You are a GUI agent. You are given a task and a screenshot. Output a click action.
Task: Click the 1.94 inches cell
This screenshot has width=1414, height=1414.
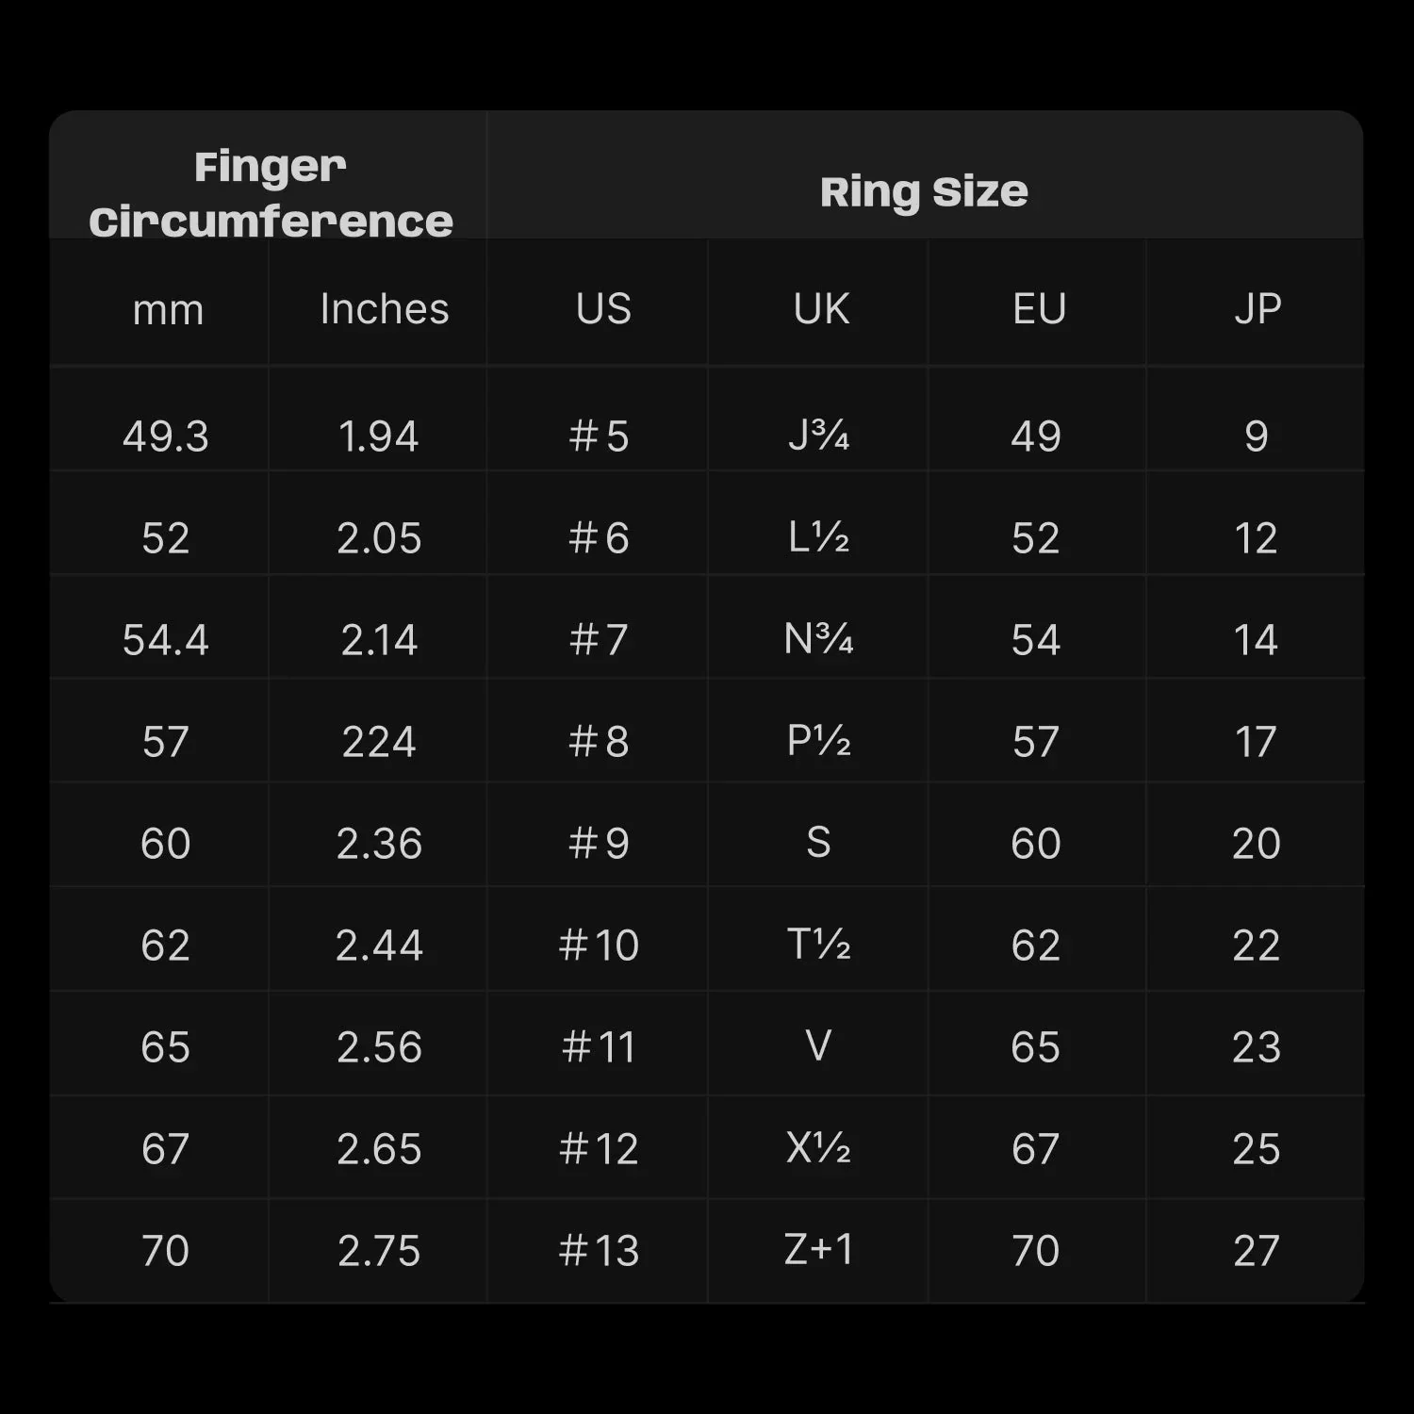(x=378, y=436)
